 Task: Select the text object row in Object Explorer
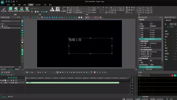10,28
